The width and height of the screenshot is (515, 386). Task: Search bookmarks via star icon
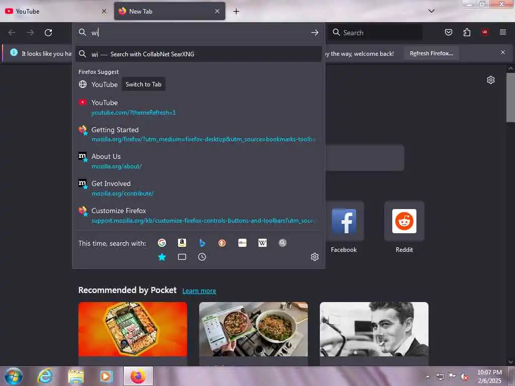161,257
